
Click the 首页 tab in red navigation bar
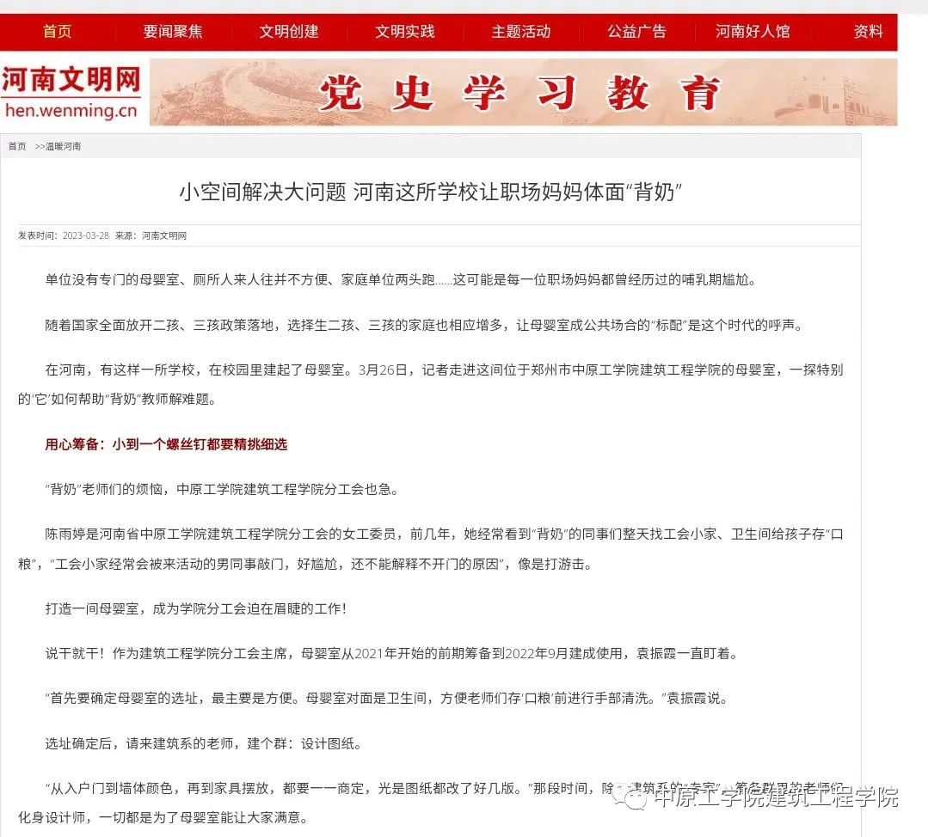(57, 32)
